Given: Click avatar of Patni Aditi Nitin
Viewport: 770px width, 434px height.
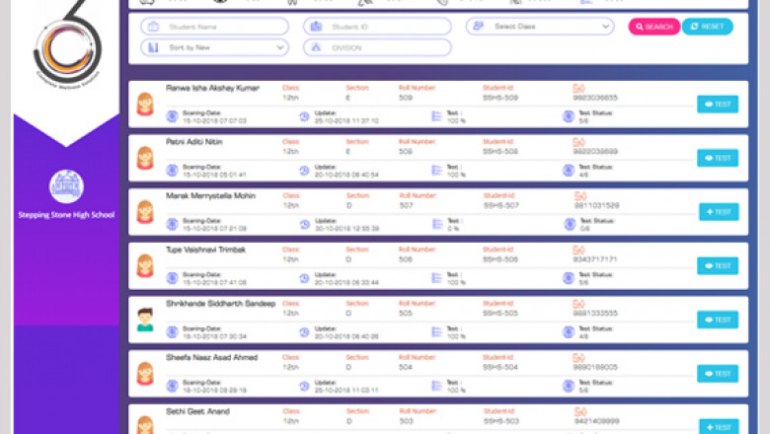Looking at the screenshot, I should [145, 159].
